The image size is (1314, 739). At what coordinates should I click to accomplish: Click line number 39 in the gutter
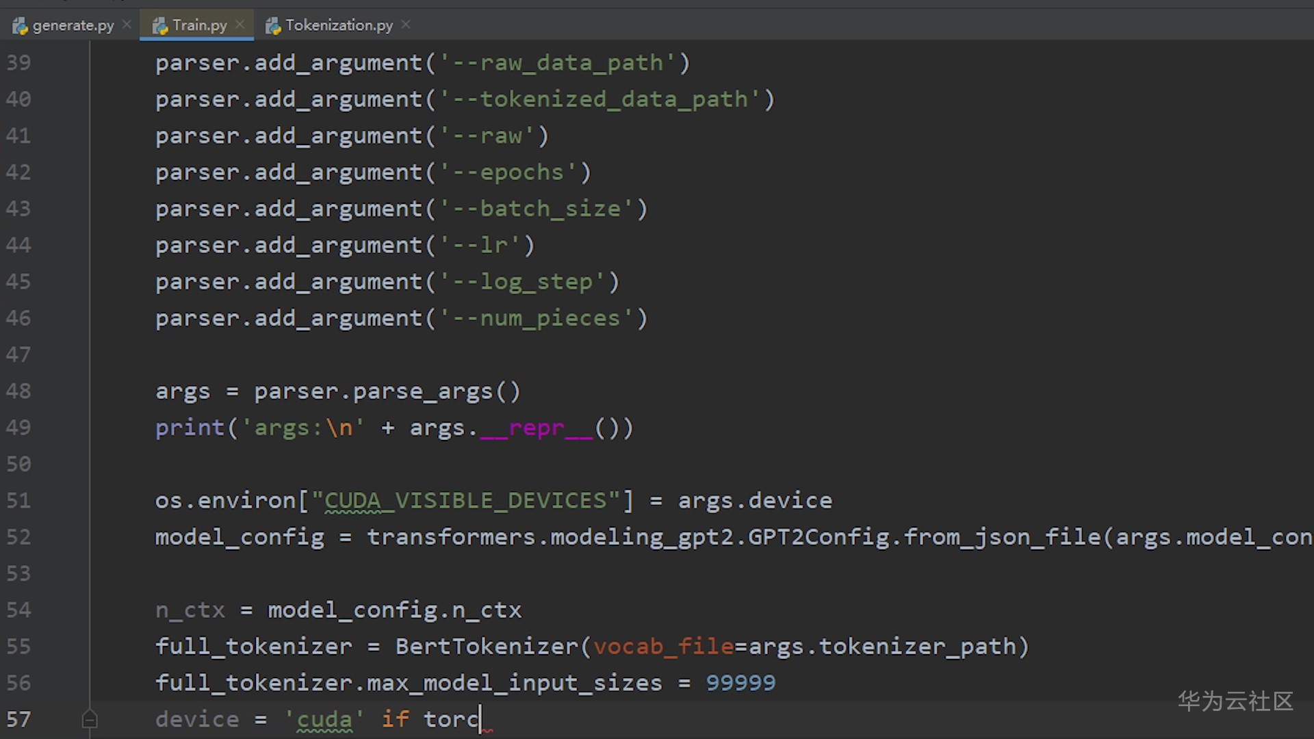pyautogui.click(x=18, y=63)
